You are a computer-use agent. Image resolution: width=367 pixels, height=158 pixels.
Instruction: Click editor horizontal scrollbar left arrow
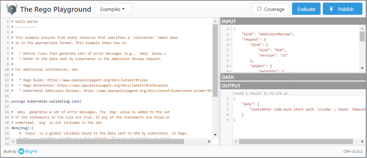pyautogui.click(x=13, y=141)
